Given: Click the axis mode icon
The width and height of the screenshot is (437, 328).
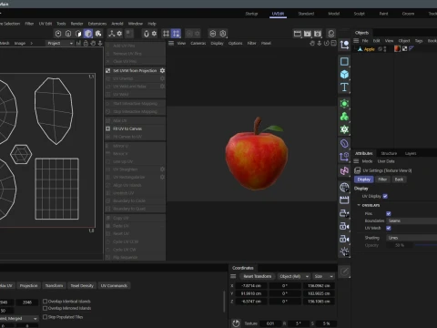Looking at the screenshot, I should click(112, 34).
